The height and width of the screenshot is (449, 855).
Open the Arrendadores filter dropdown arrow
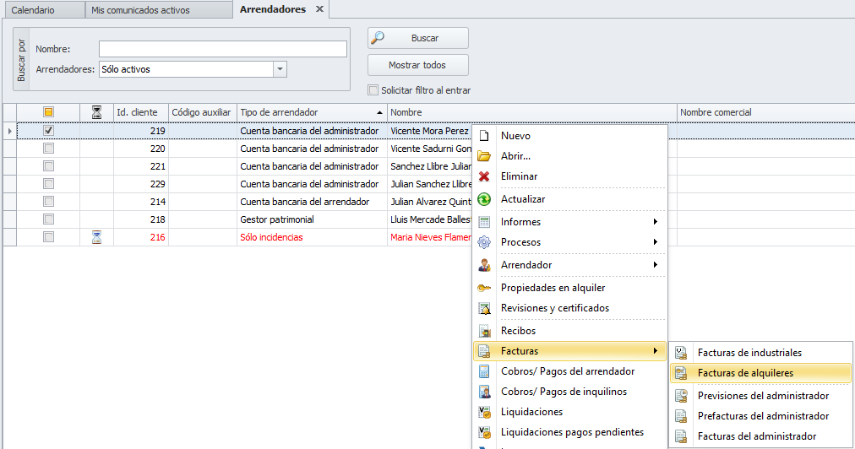tap(280, 69)
